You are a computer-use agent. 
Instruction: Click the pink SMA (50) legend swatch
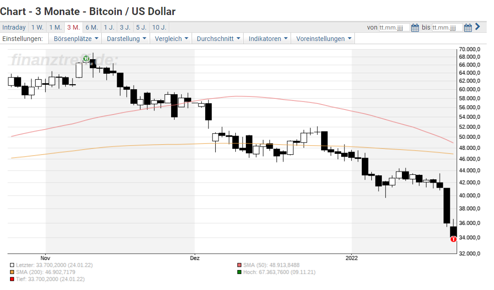pos(239,265)
